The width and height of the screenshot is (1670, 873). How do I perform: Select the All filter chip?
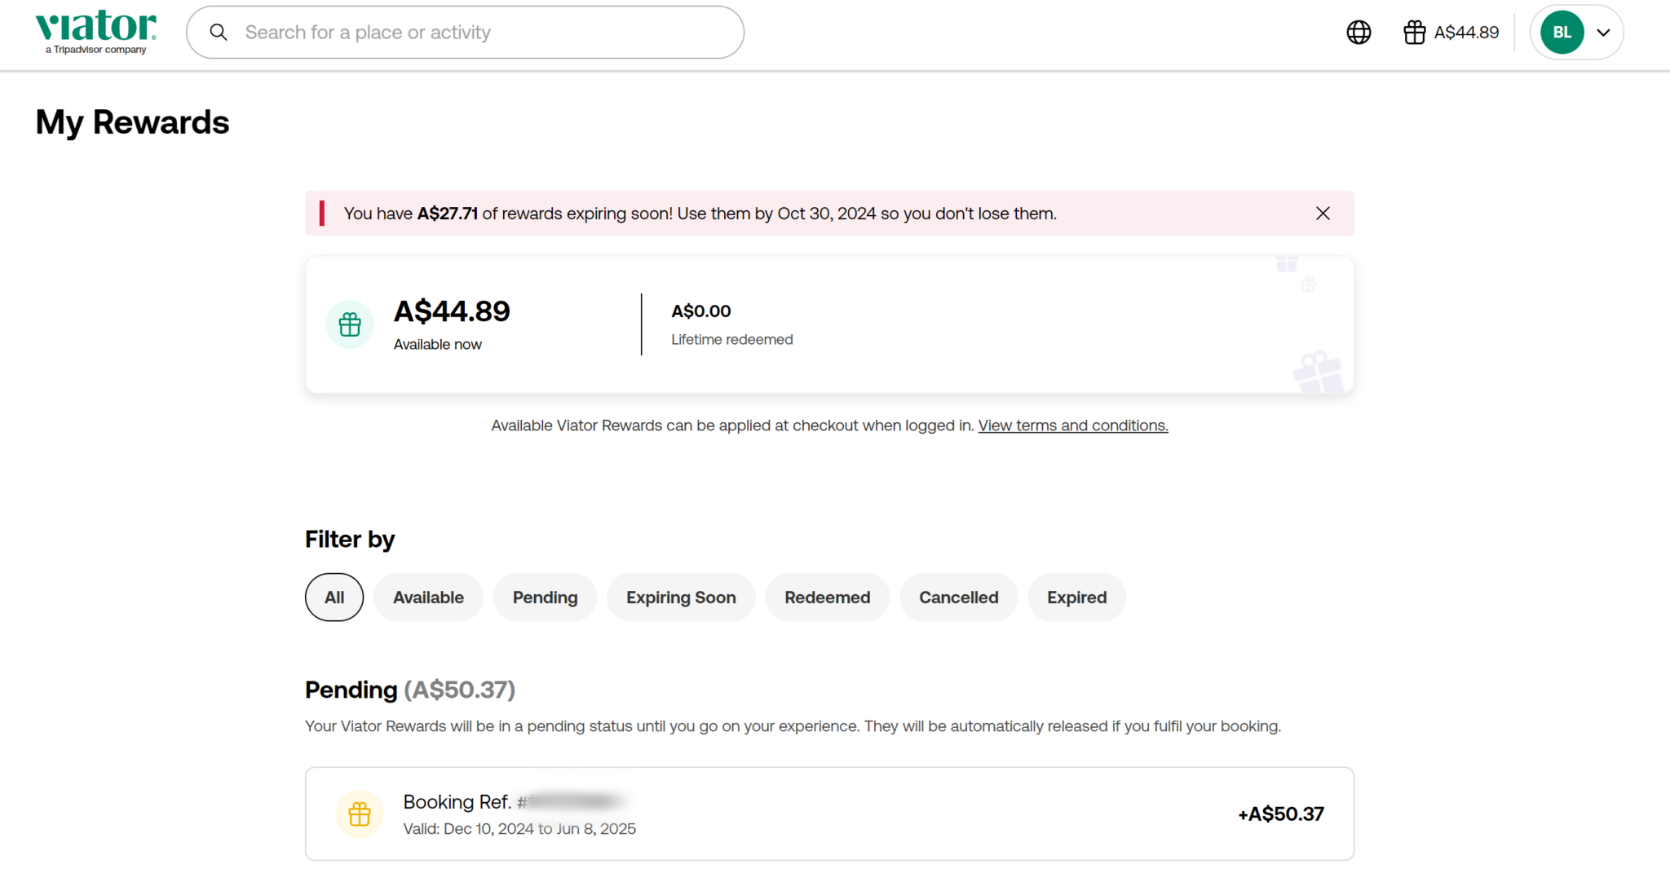334,597
